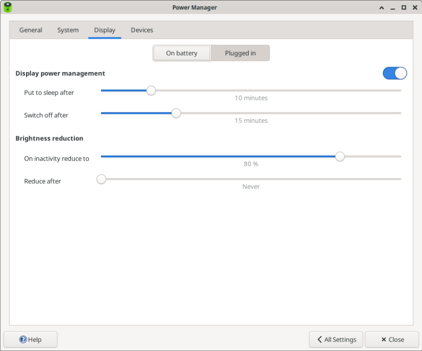Switch to Plugged in mode
Image resolution: width=422 pixels, height=351 pixels.
pos(240,53)
